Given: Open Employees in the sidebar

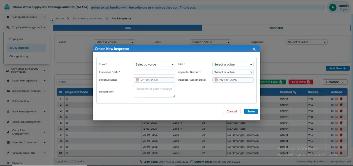Looking at the screenshot, I should point(16,39).
